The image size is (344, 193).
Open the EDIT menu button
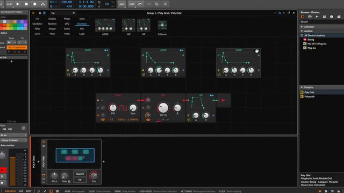point(132,4)
